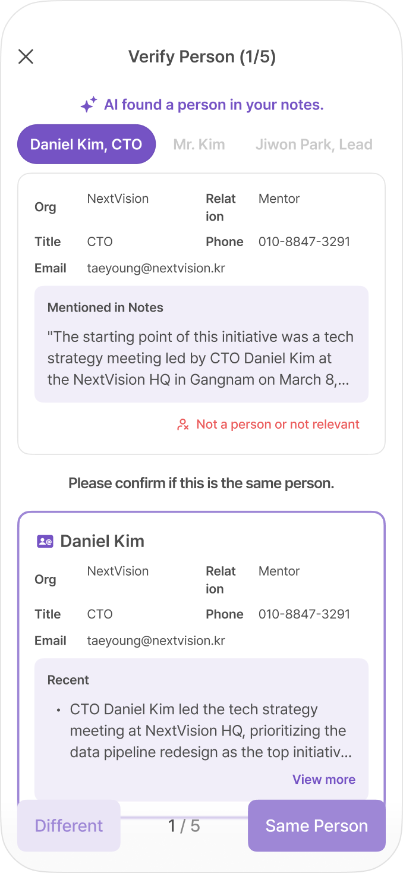Click the Recent notes summary box
The height and width of the screenshot is (873, 403).
tap(201, 729)
